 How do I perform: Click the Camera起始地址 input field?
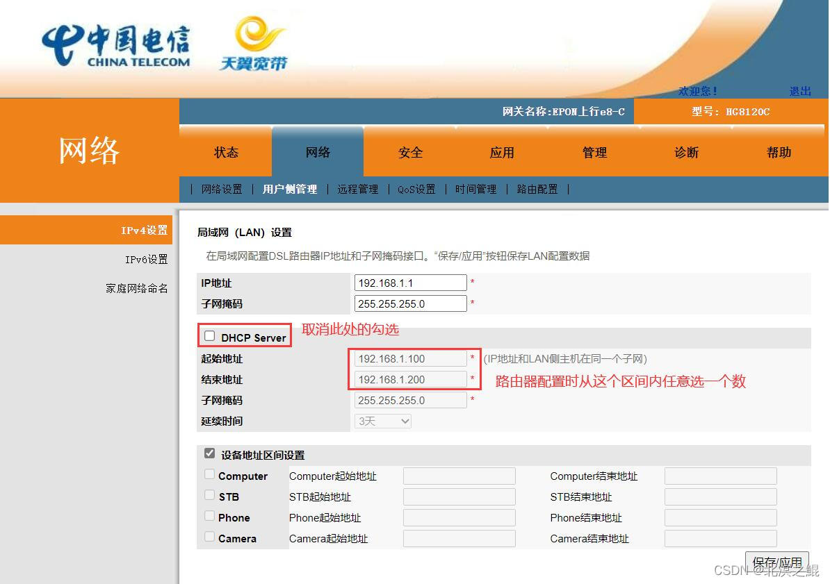click(459, 538)
